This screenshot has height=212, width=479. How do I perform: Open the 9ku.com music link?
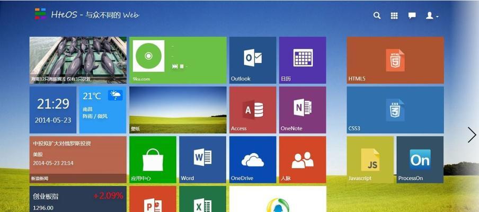(141, 79)
